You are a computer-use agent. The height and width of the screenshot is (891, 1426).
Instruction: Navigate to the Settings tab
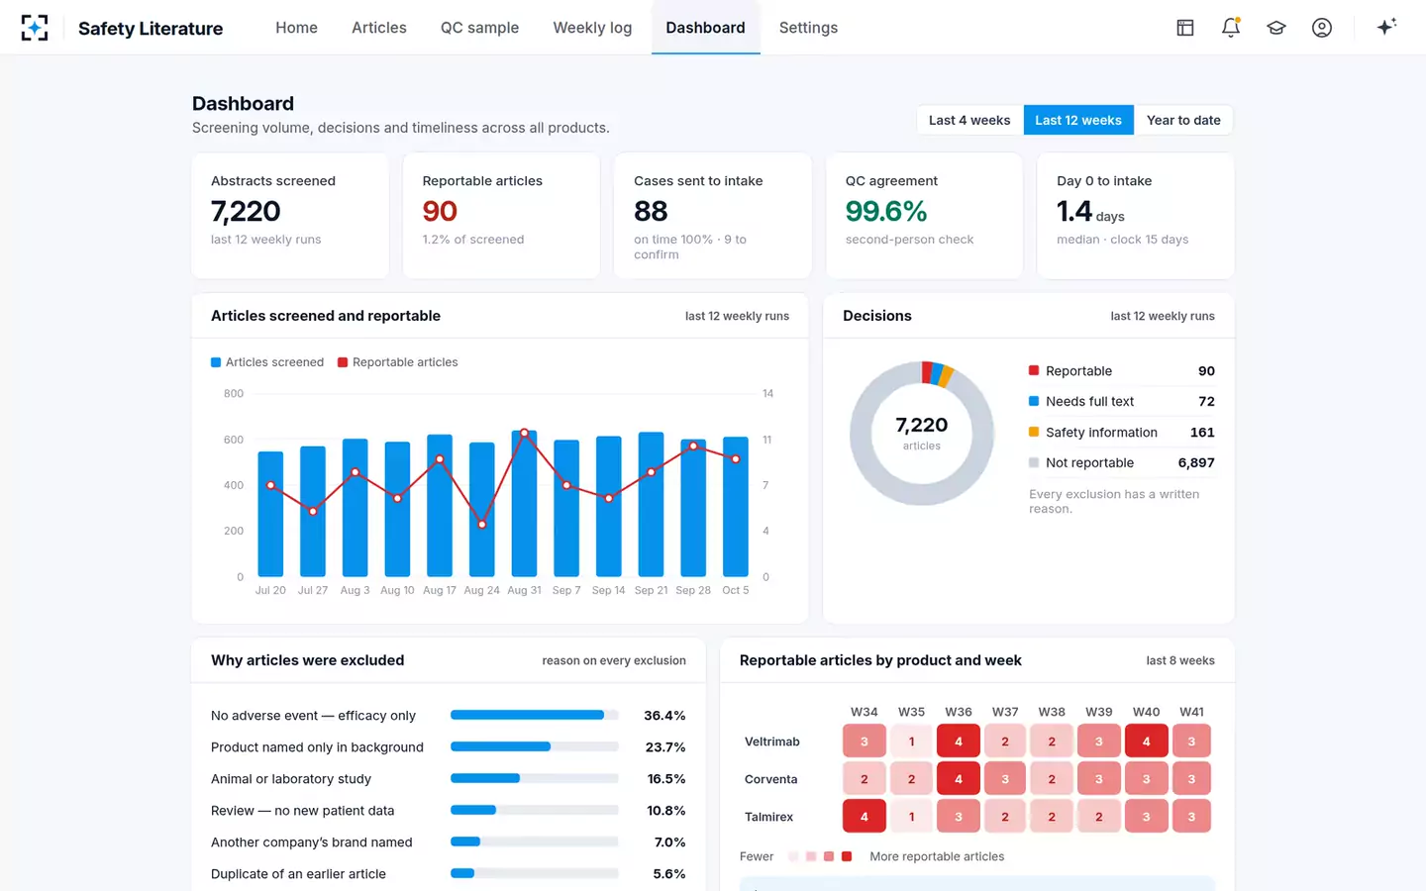pyautogui.click(x=808, y=28)
